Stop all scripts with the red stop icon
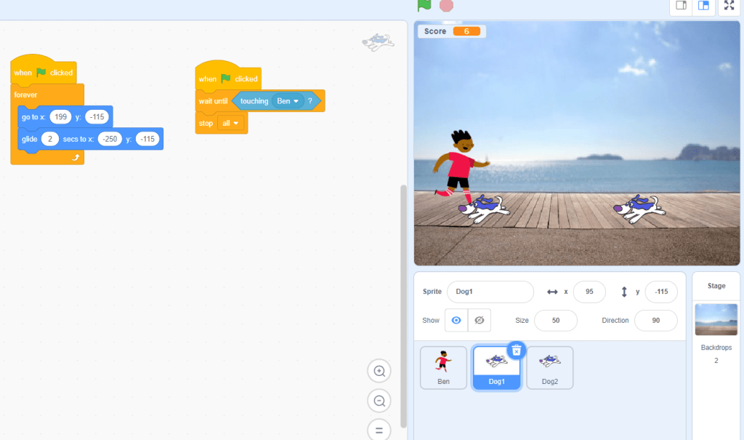The image size is (744, 440). 445,7
